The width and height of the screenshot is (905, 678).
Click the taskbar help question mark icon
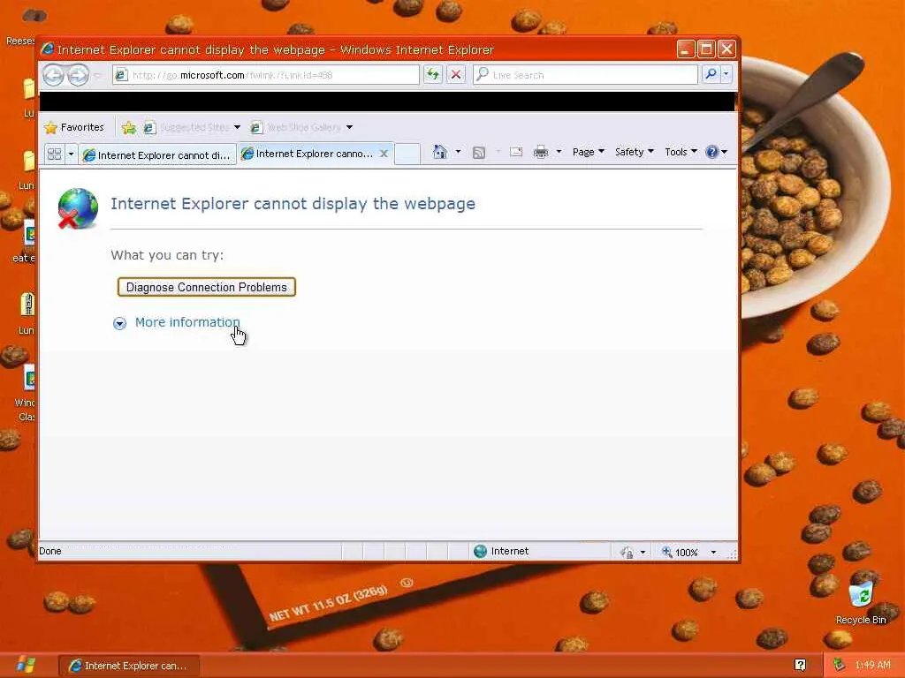click(799, 666)
